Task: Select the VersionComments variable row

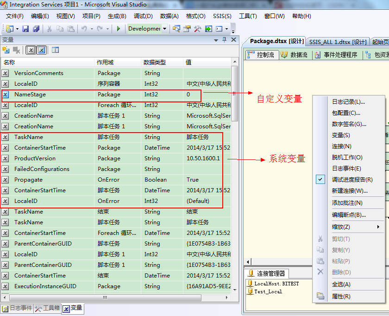Action: (116, 73)
